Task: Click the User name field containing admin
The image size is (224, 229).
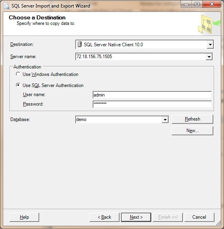Action: [152, 95]
